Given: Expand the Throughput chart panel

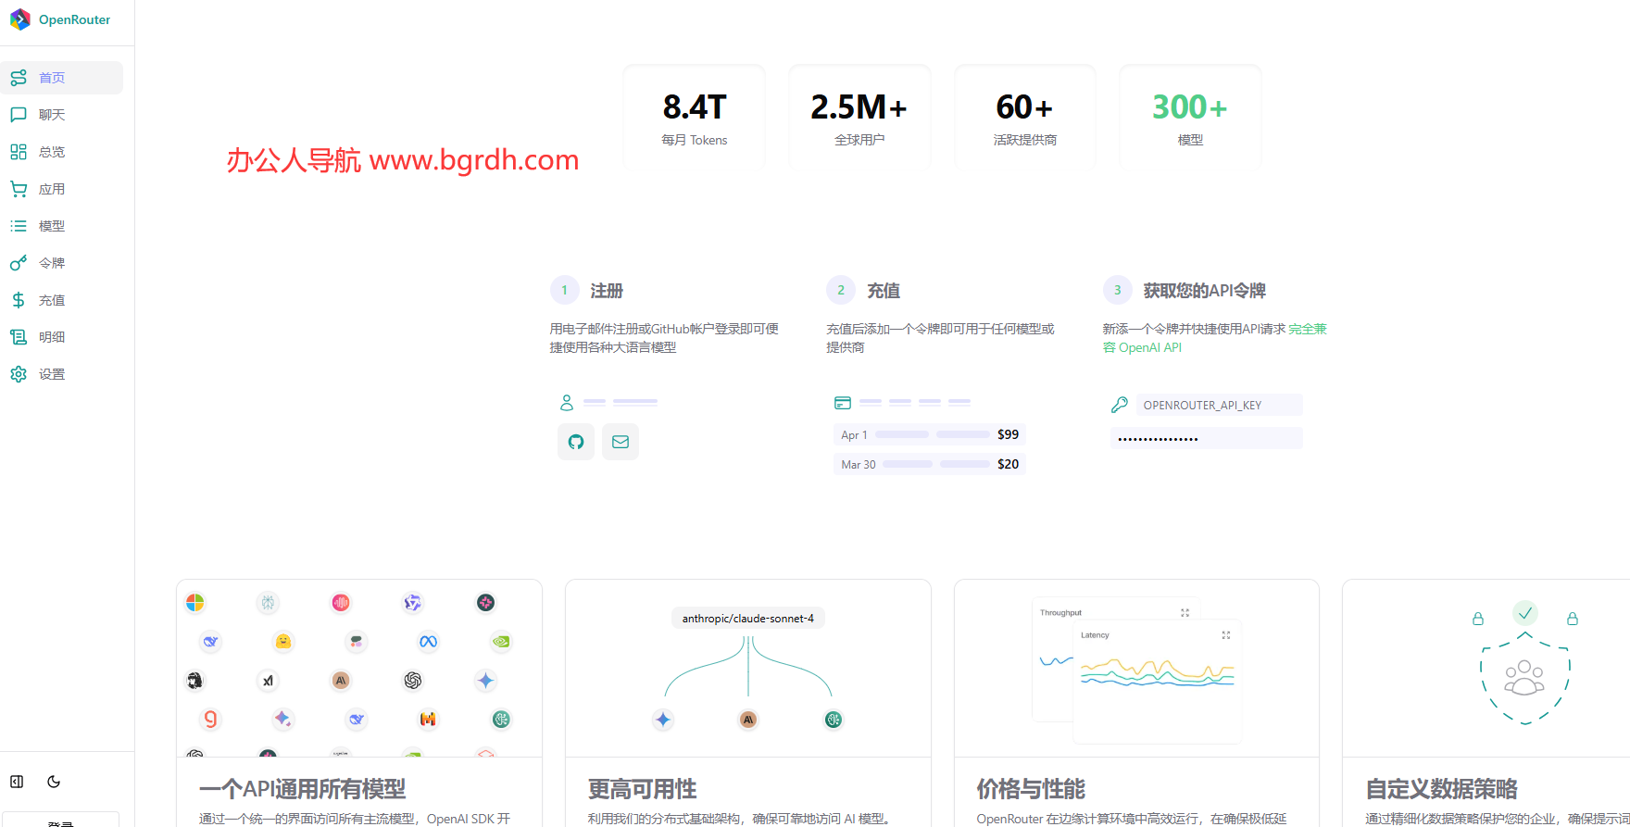Looking at the screenshot, I should [x=1185, y=613].
